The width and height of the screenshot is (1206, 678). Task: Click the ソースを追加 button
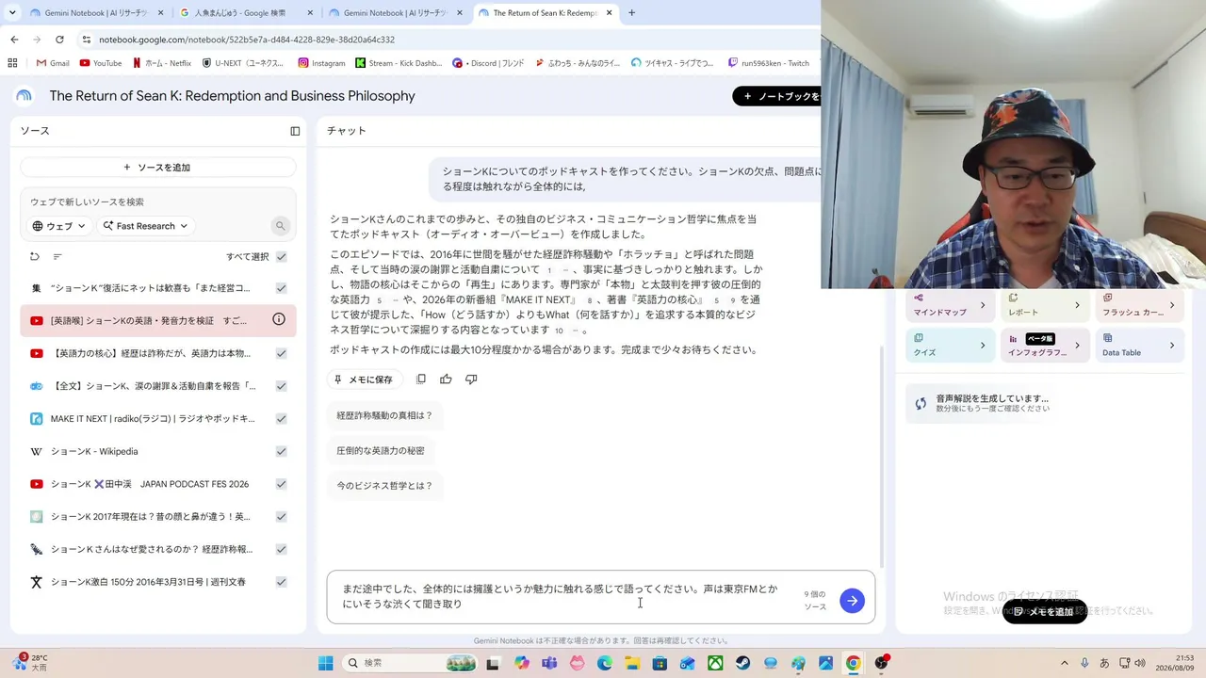coord(157,168)
